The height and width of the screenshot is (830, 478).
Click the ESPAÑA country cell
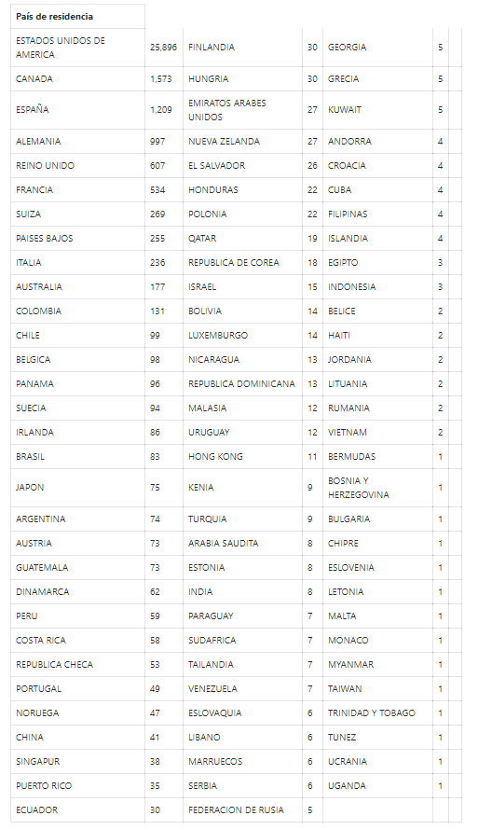(77, 110)
